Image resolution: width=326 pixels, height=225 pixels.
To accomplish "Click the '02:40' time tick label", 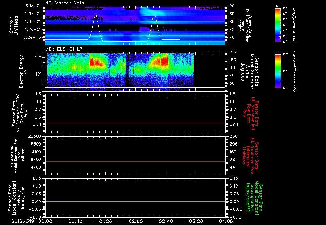I will coord(166,221).
